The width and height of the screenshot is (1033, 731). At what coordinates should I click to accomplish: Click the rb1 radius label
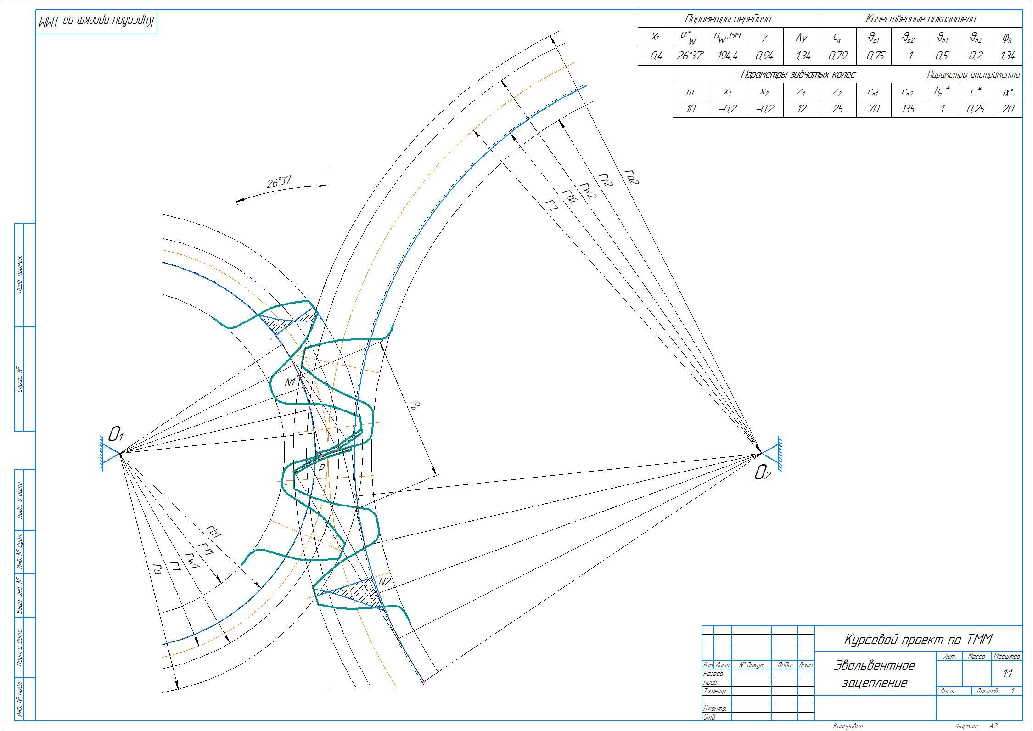213,531
